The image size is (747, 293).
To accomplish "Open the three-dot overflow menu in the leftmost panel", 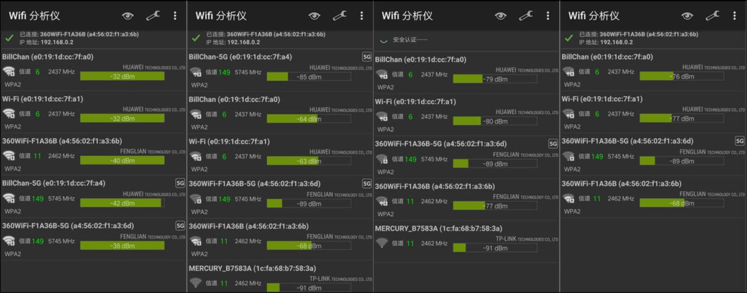I will point(175,16).
